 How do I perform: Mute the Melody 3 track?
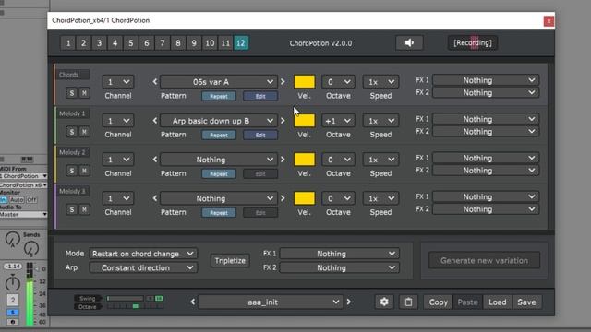(x=84, y=209)
